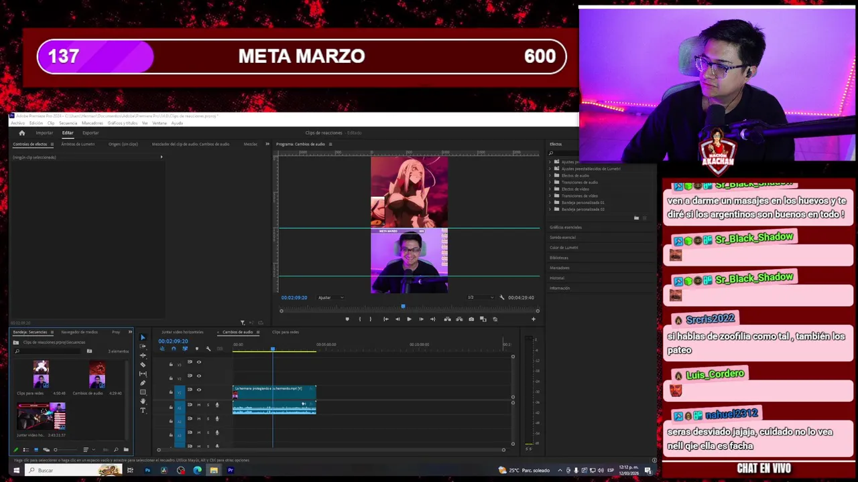This screenshot has height=482, width=858.
Task: Toggle insert sequences as nests option
Action: click(x=162, y=349)
